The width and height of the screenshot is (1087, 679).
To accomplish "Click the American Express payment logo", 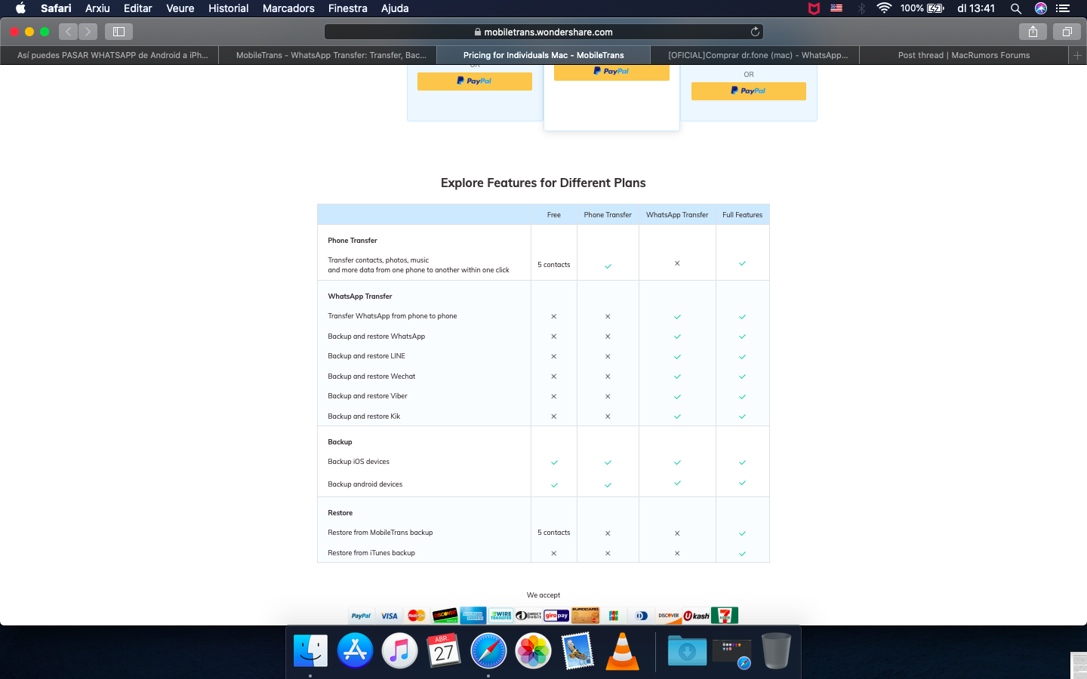I will (x=473, y=616).
